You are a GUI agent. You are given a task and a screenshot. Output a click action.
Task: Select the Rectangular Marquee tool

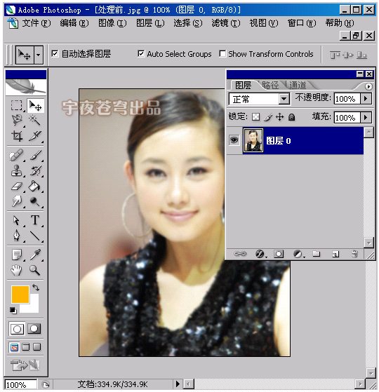(17, 106)
